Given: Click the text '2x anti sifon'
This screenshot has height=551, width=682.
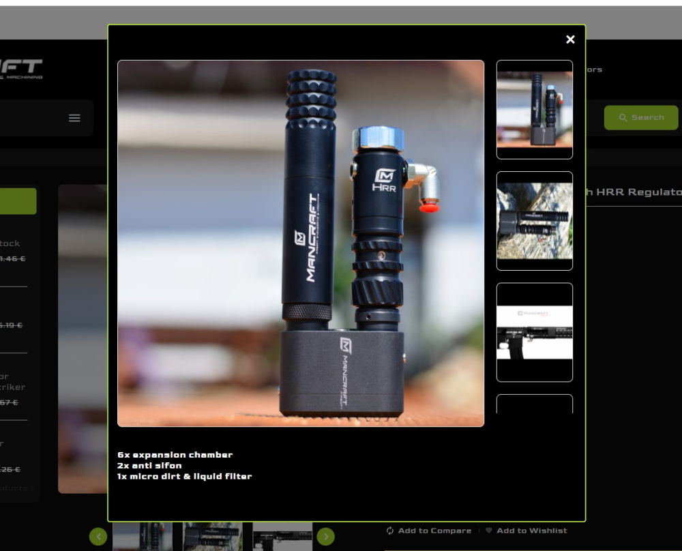Looking at the screenshot, I should click(x=149, y=466).
